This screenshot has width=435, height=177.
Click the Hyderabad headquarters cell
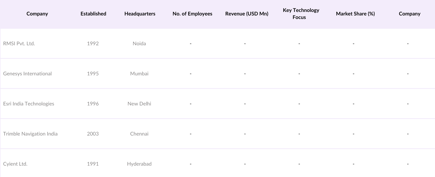[139, 164]
